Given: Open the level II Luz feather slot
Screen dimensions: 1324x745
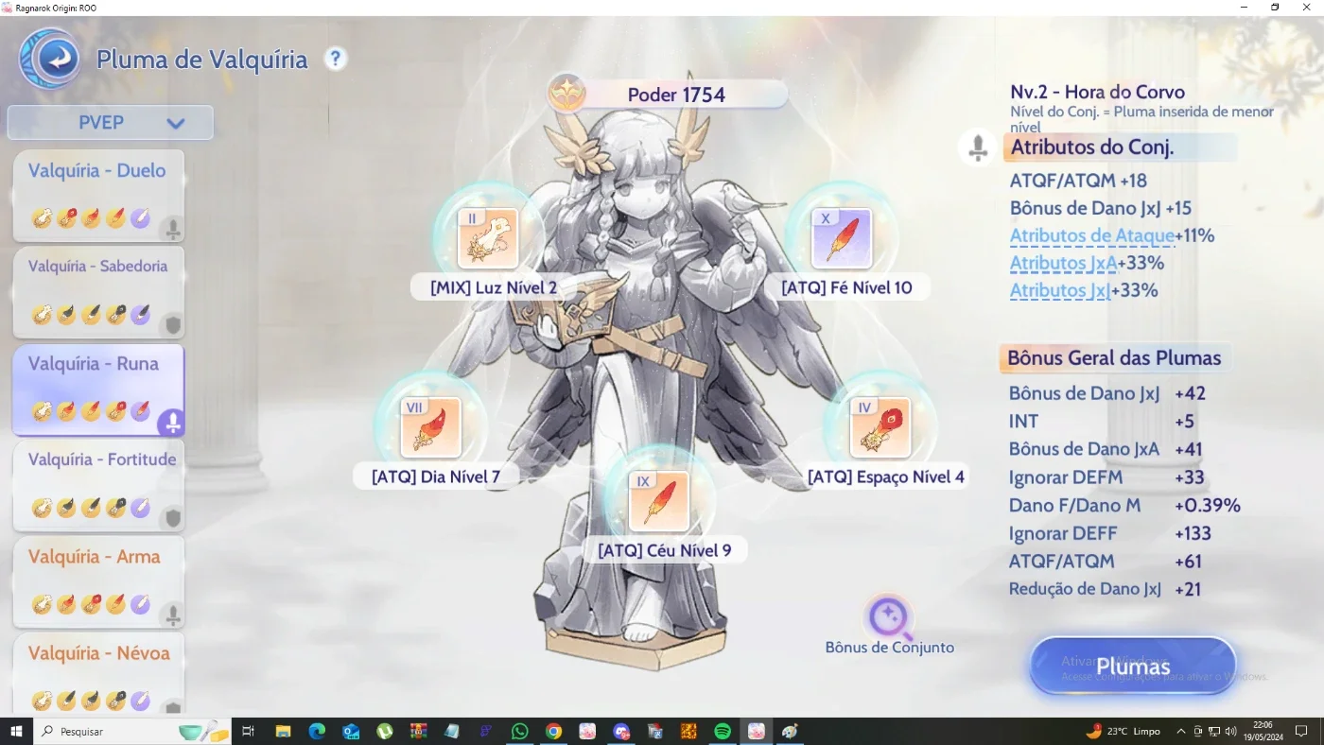Looking at the screenshot, I should 488,238.
